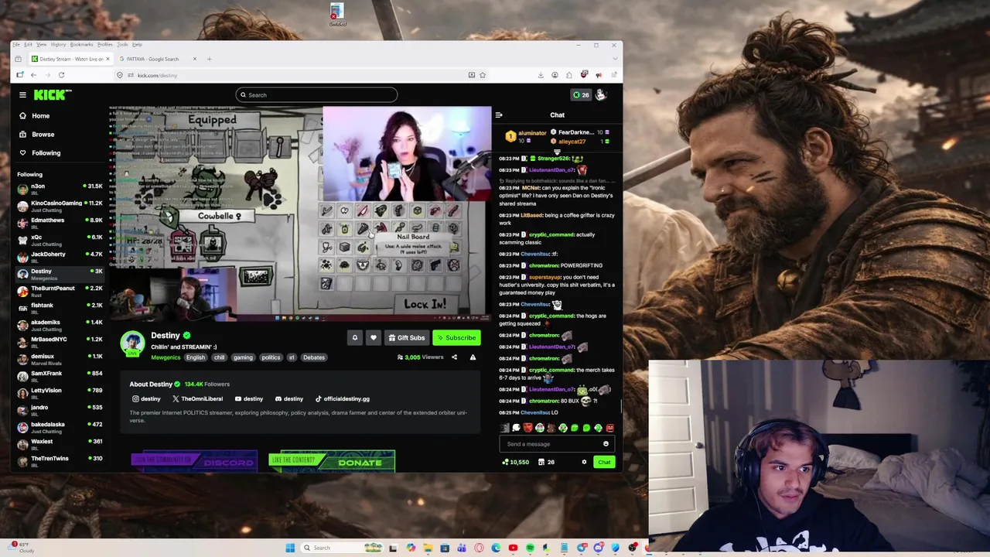The width and height of the screenshot is (990, 557).
Task: Click the 10,550 channel points icon
Action: (515, 462)
